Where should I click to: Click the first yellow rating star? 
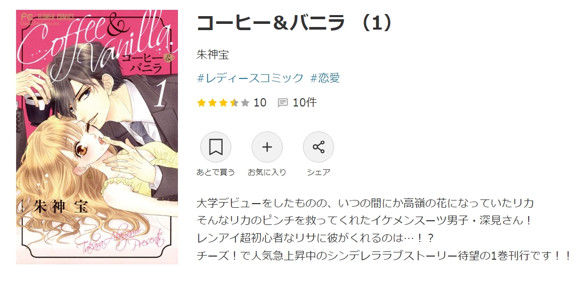(201, 102)
